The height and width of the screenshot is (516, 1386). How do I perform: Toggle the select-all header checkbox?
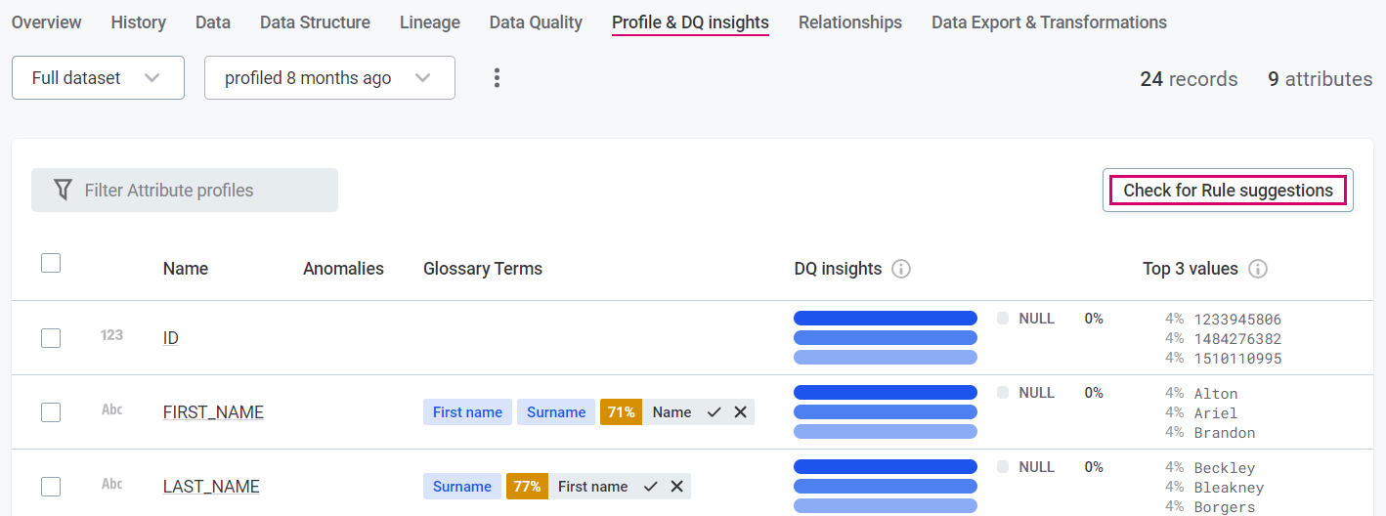coord(51,263)
